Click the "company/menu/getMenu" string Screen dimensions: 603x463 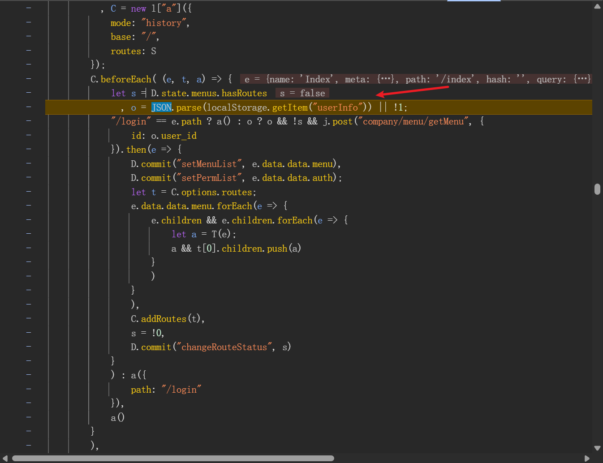point(413,121)
